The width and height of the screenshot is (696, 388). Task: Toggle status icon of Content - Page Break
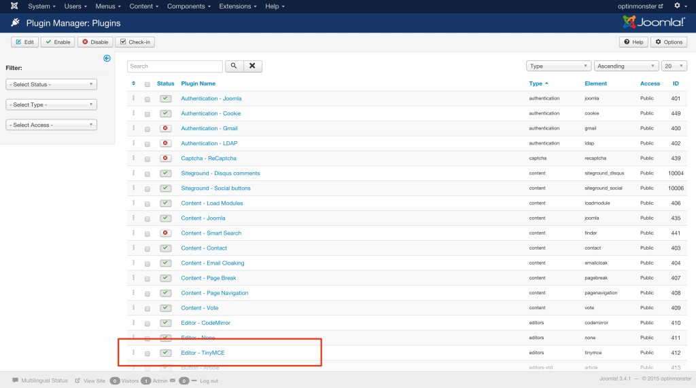166,278
